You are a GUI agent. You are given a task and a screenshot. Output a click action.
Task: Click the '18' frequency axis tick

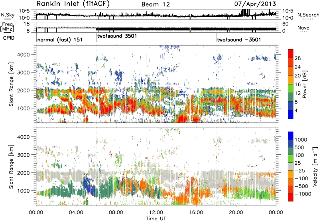[27, 24]
